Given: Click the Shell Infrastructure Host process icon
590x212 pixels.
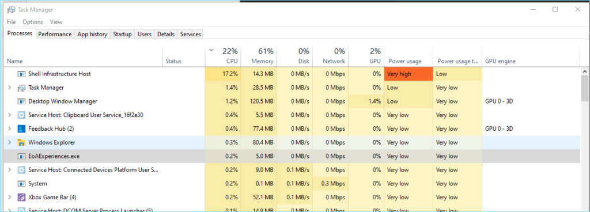Looking at the screenshot, I should pyautogui.click(x=21, y=74).
